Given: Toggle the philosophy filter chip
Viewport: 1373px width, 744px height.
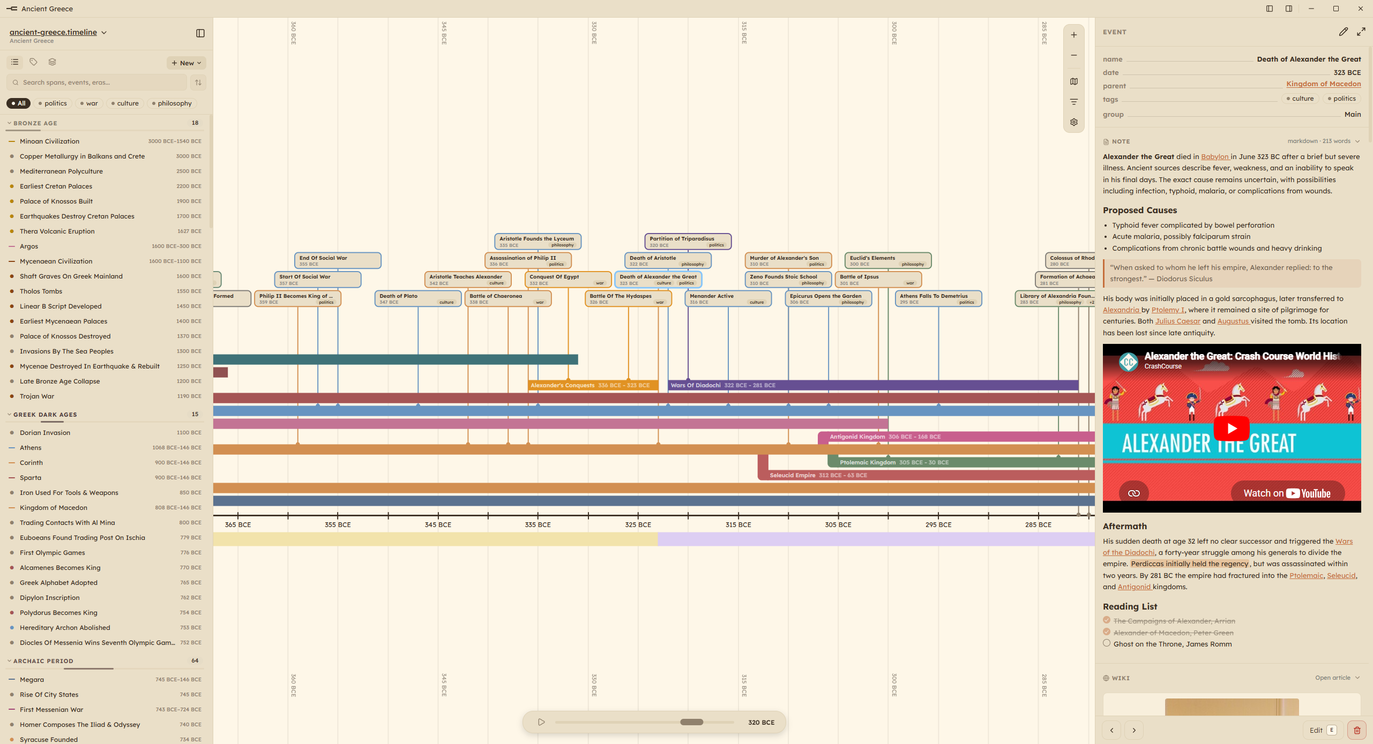Looking at the screenshot, I should click(x=172, y=103).
